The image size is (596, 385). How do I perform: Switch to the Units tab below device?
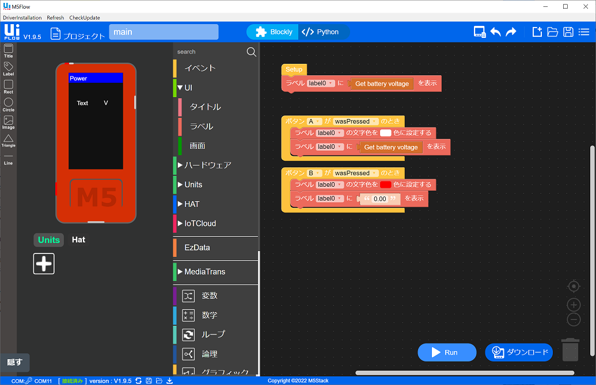click(x=49, y=240)
